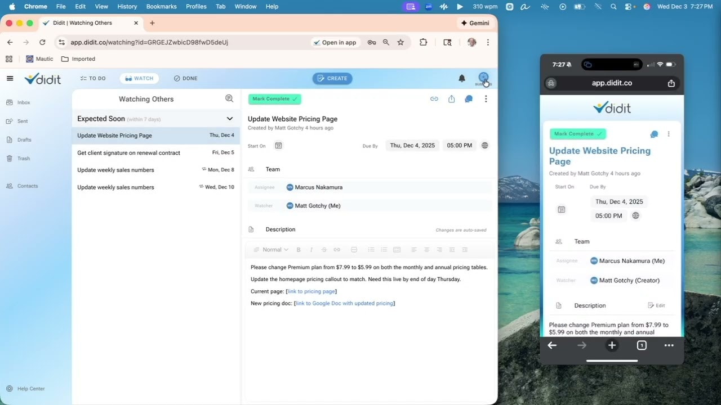Go back in the phone browser
Viewport: 721px width, 405px height.
(x=552, y=345)
